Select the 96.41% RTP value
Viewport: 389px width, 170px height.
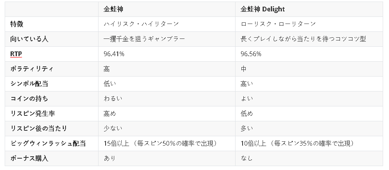pos(114,54)
